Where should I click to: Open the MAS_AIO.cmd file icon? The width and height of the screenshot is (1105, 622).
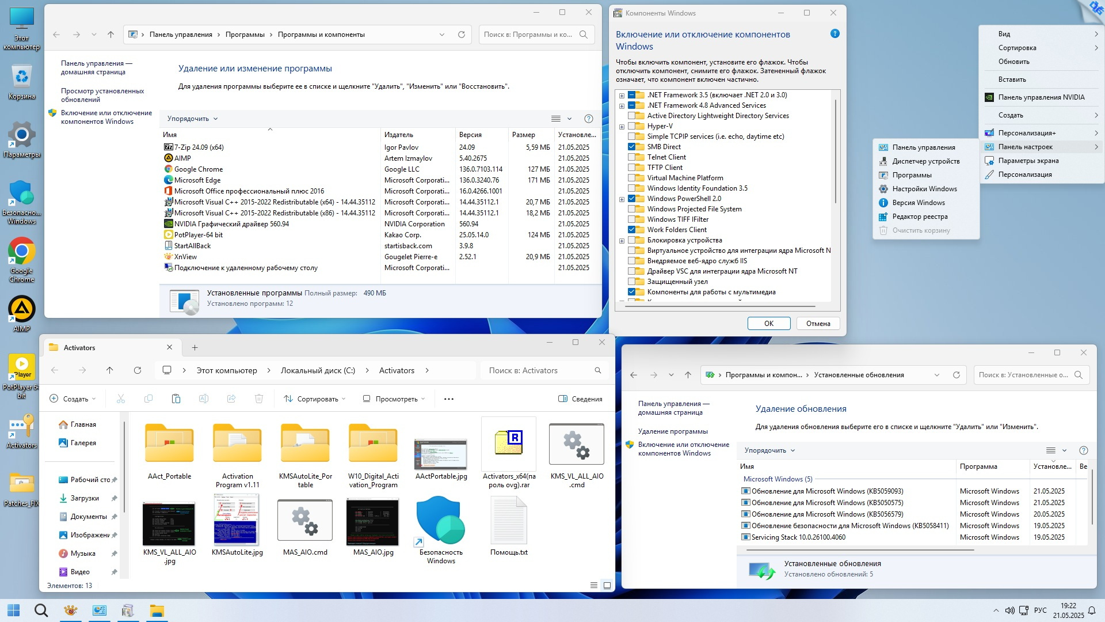coord(305,521)
